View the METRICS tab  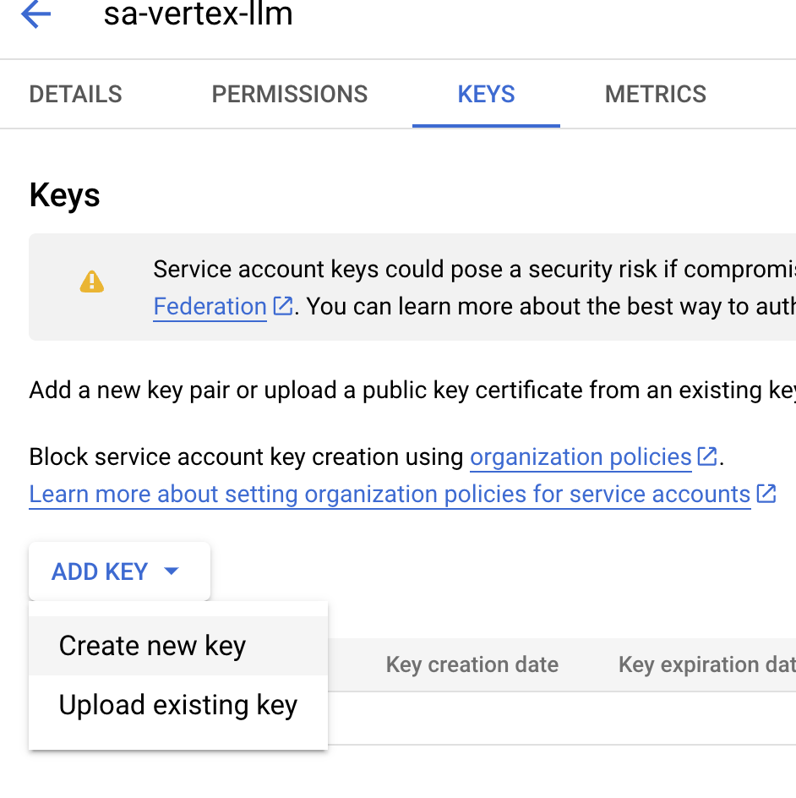[655, 94]
